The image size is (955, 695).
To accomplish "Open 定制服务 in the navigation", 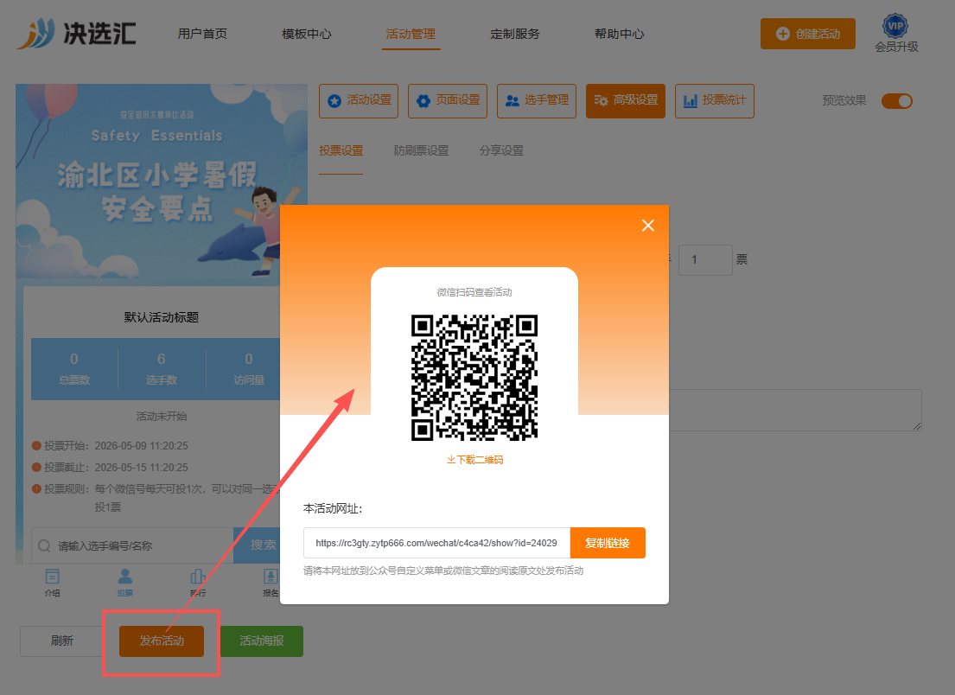I will [x=514, y=34].
